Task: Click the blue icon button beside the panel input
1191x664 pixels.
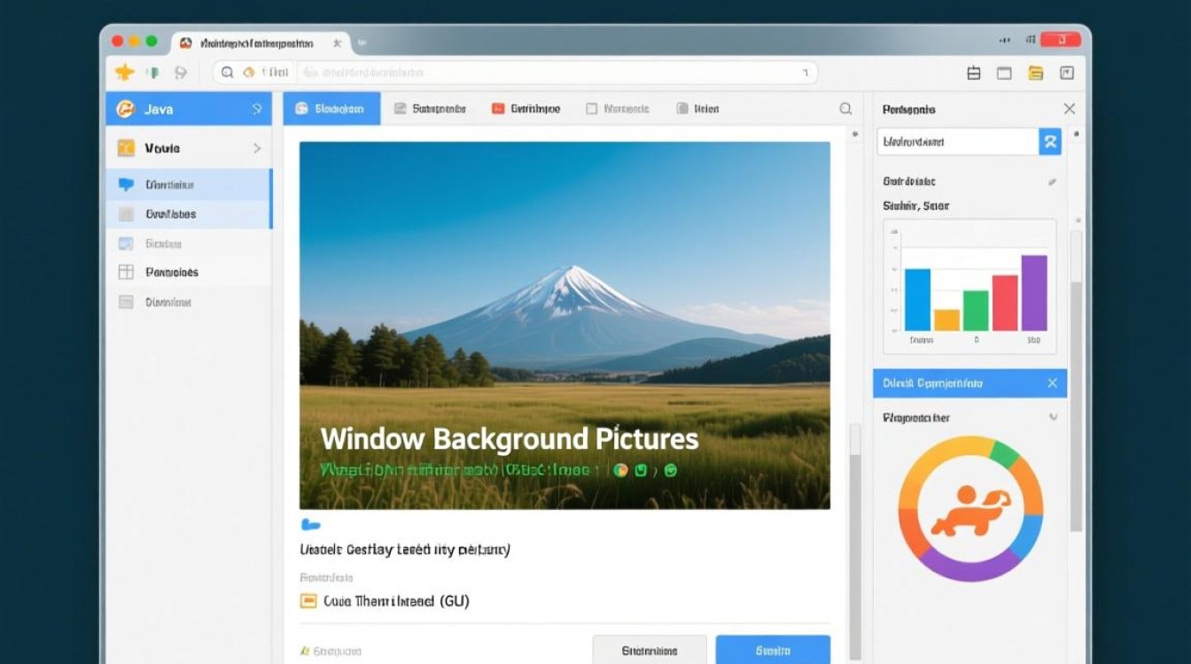Action: pos(1050,142)
